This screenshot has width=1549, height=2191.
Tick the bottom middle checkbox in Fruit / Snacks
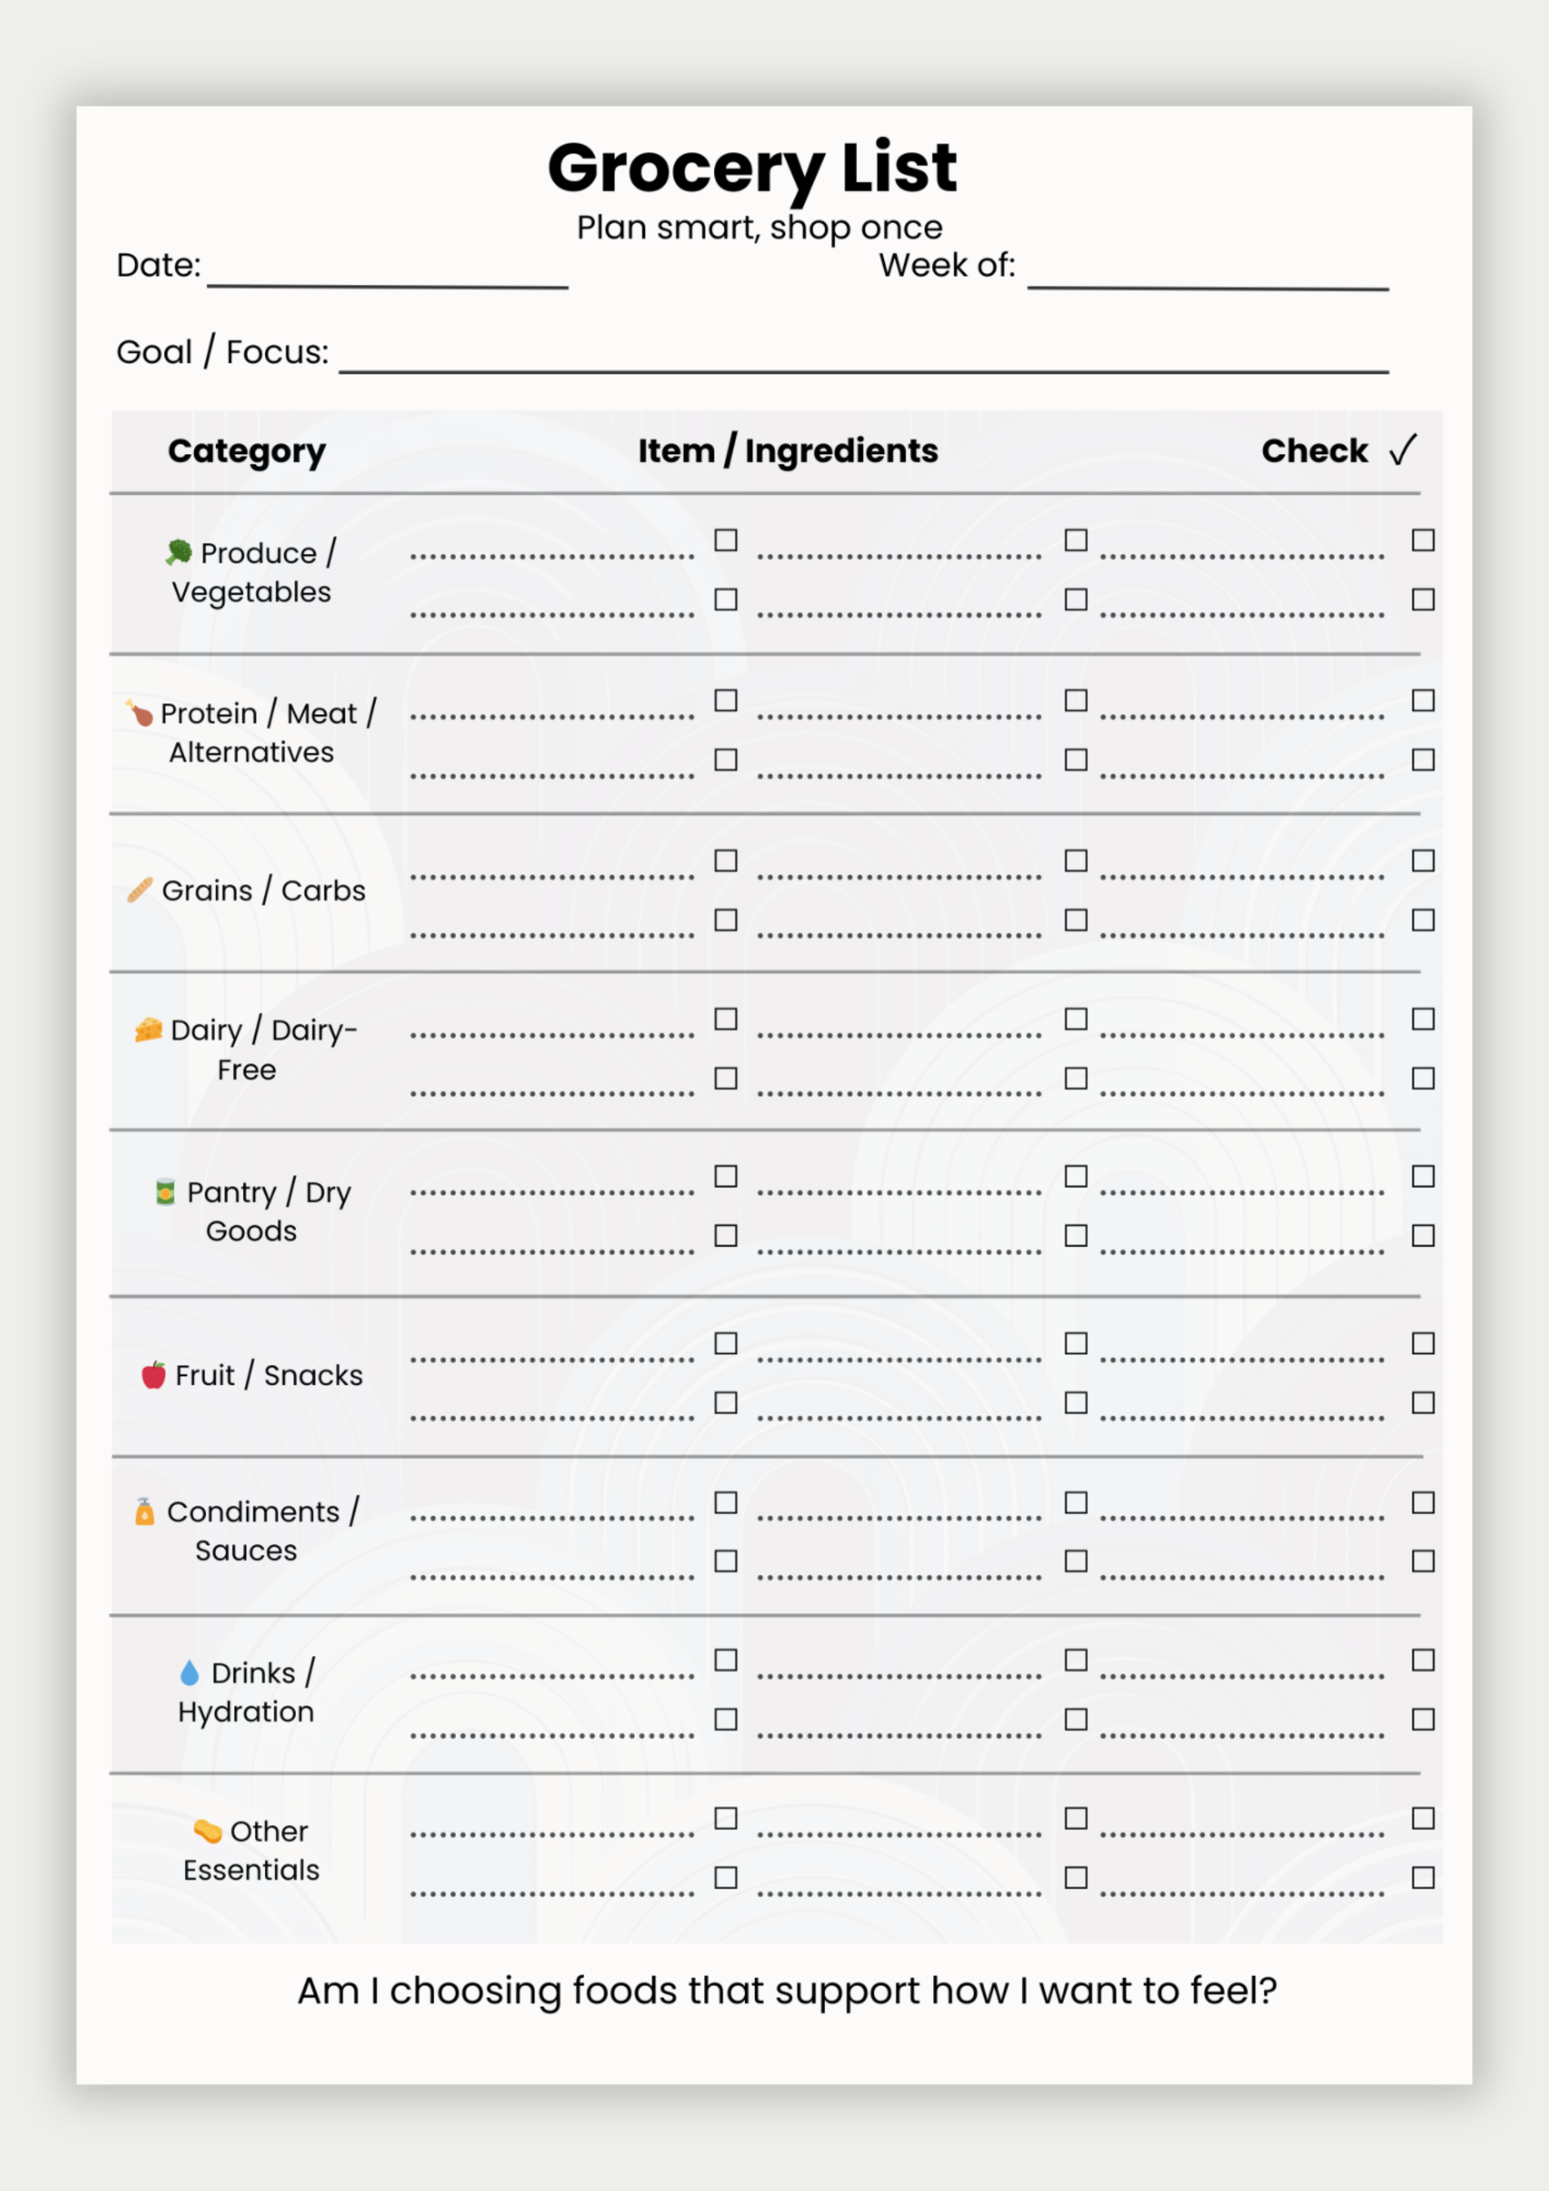tap(1076, 1402)
